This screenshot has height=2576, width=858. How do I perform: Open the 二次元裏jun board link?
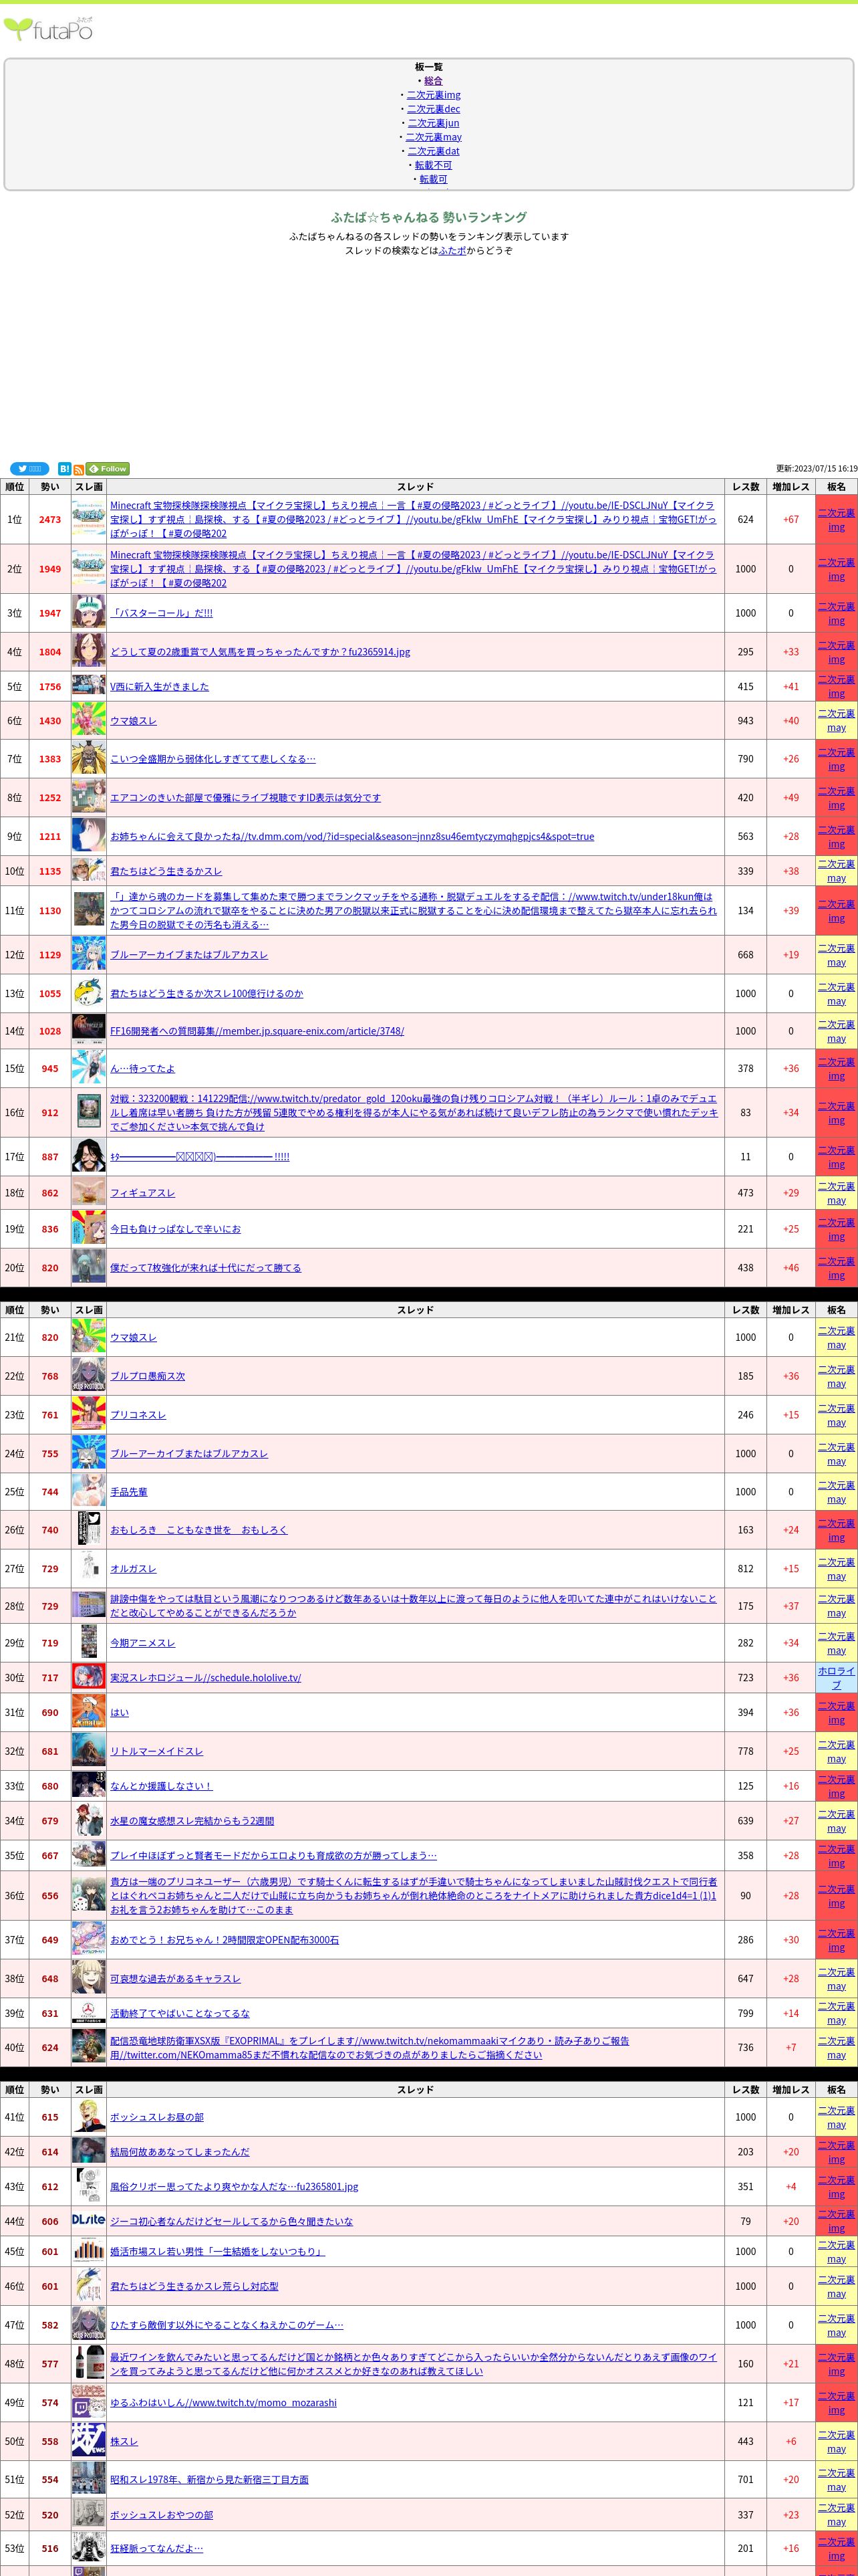tap(434, 123)
